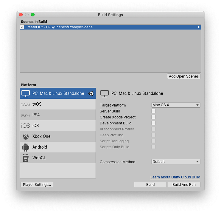Enable the Development Build checkbox
Screen dimensions: 221x213
click(x=153, y=123)
